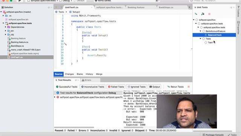Open the Tasks pad
The width and height of the screenshot is (241, 136).
click(232, 135)
